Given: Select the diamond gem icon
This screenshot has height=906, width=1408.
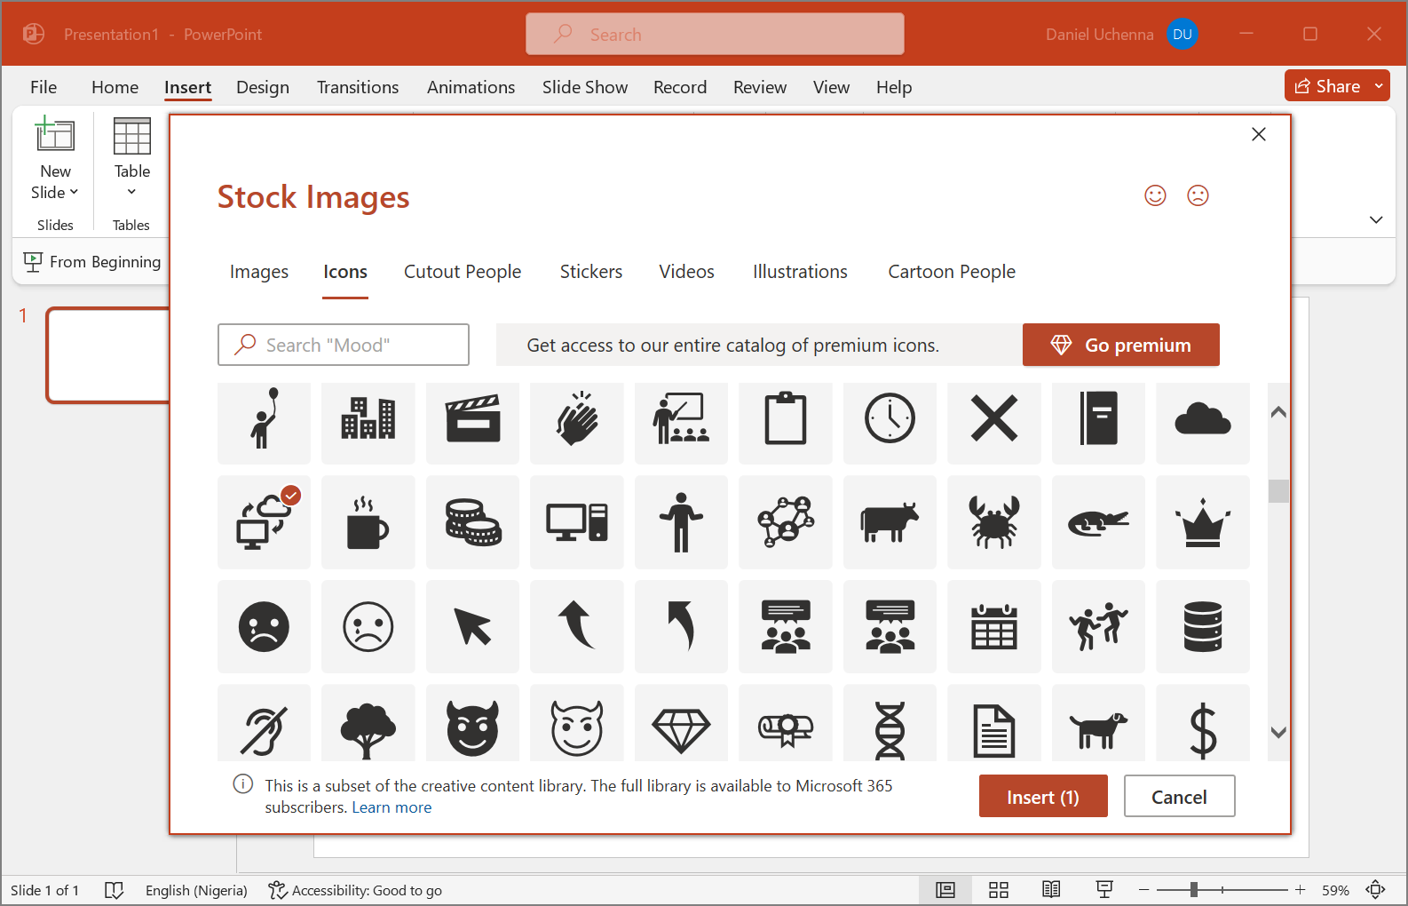Looking at the screenshot, I should (x=681, y=723).
